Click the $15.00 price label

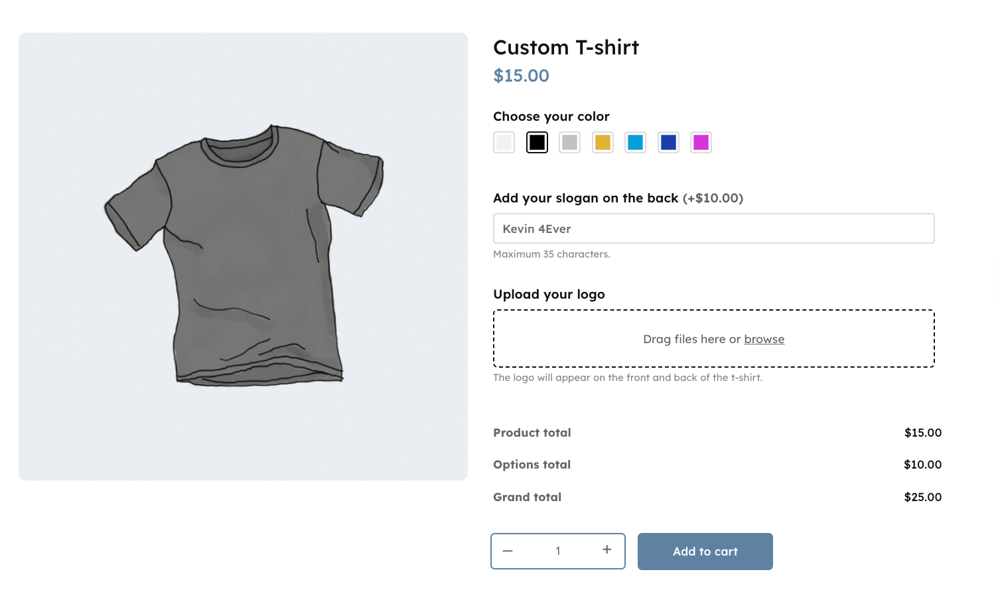(521, 75)
